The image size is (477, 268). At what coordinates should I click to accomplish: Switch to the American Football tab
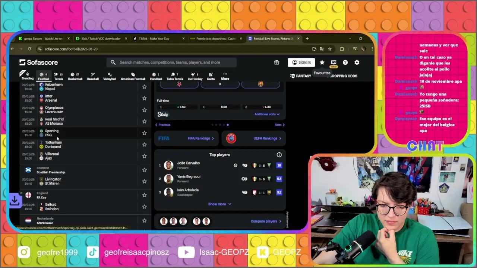[x=133, y=76]
